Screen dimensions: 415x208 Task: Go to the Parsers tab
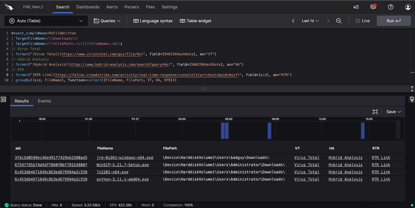coord(132,7)
